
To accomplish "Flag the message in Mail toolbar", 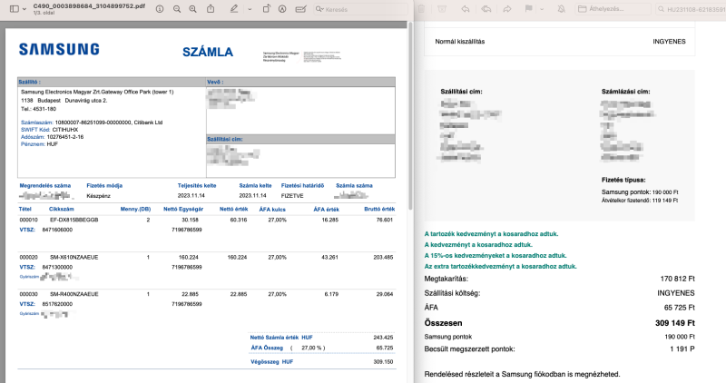I will [x=529, y=9].
